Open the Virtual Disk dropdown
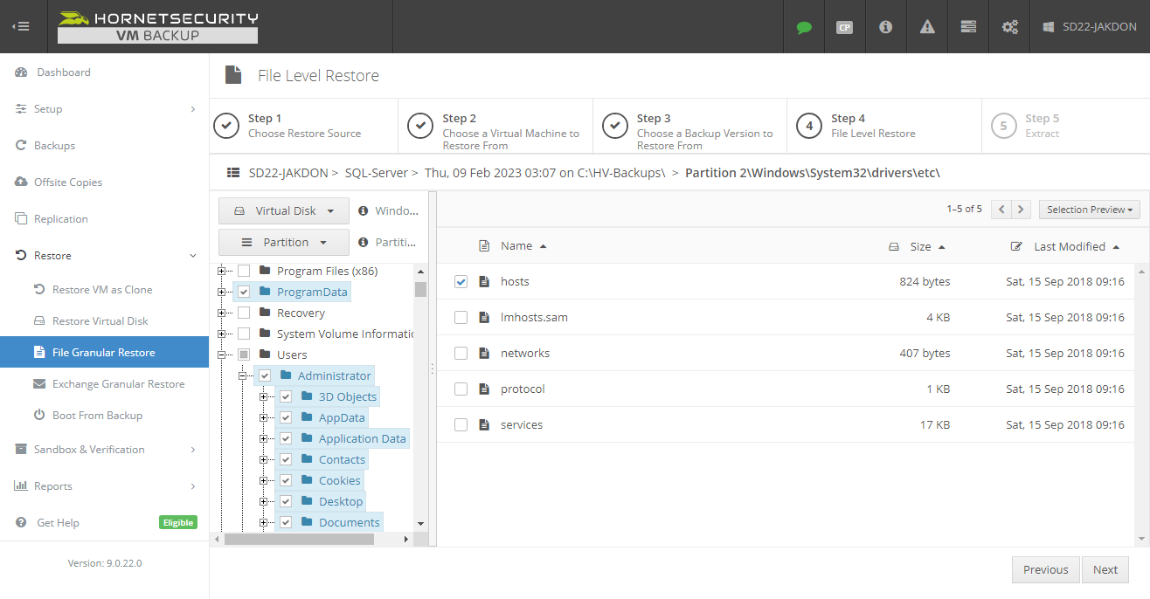 click(x=283, y=210)
